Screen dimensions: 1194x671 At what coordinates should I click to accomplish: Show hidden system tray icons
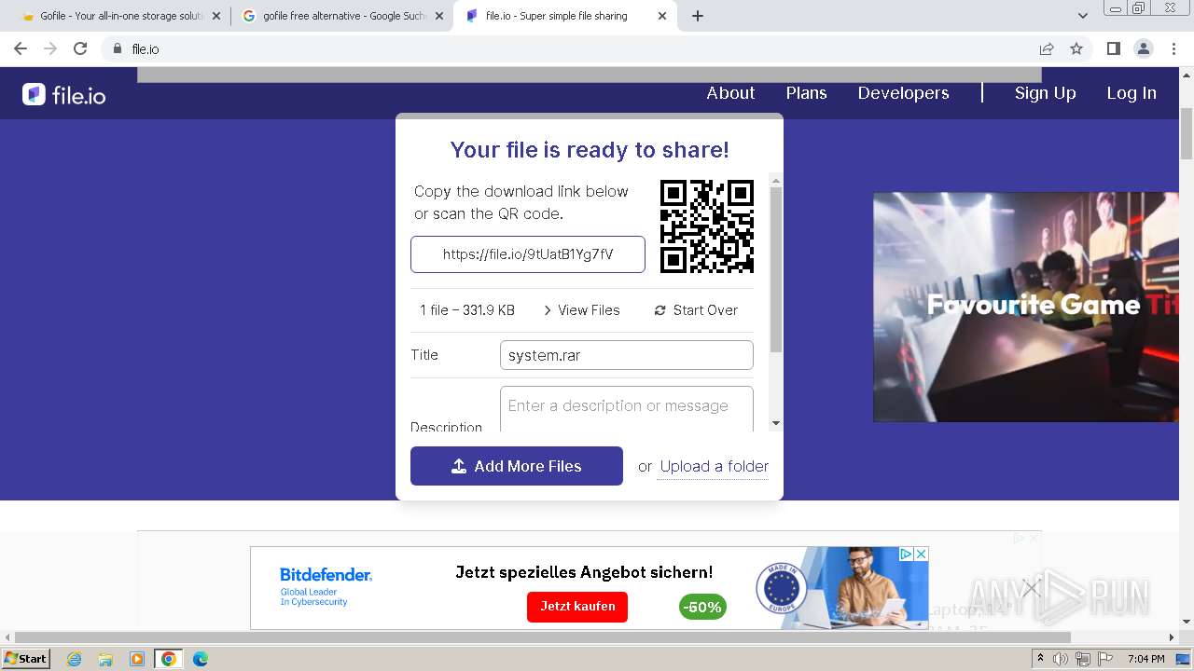(1041, 659)
